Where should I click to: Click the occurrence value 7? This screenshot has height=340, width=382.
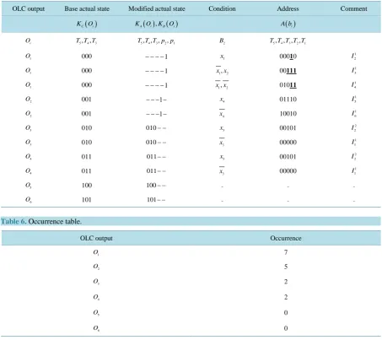tap(286, 252)
